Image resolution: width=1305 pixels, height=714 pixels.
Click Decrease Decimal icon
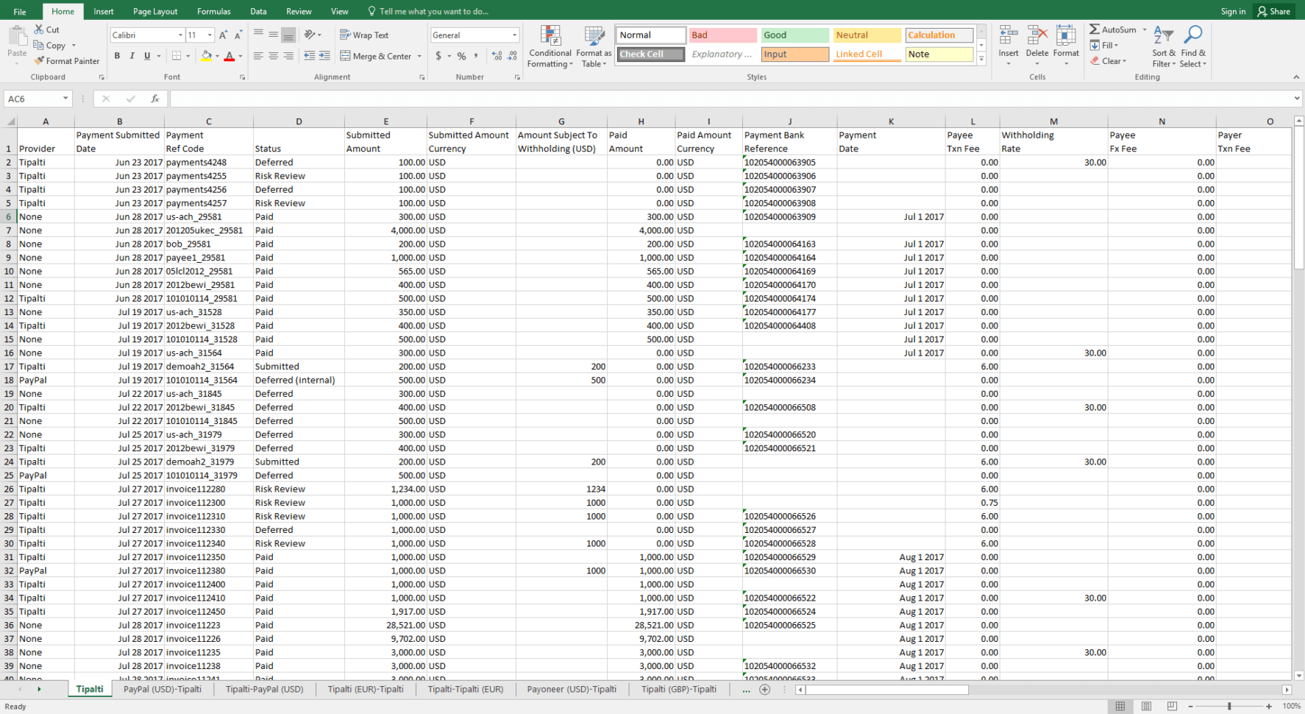[512, 56]
